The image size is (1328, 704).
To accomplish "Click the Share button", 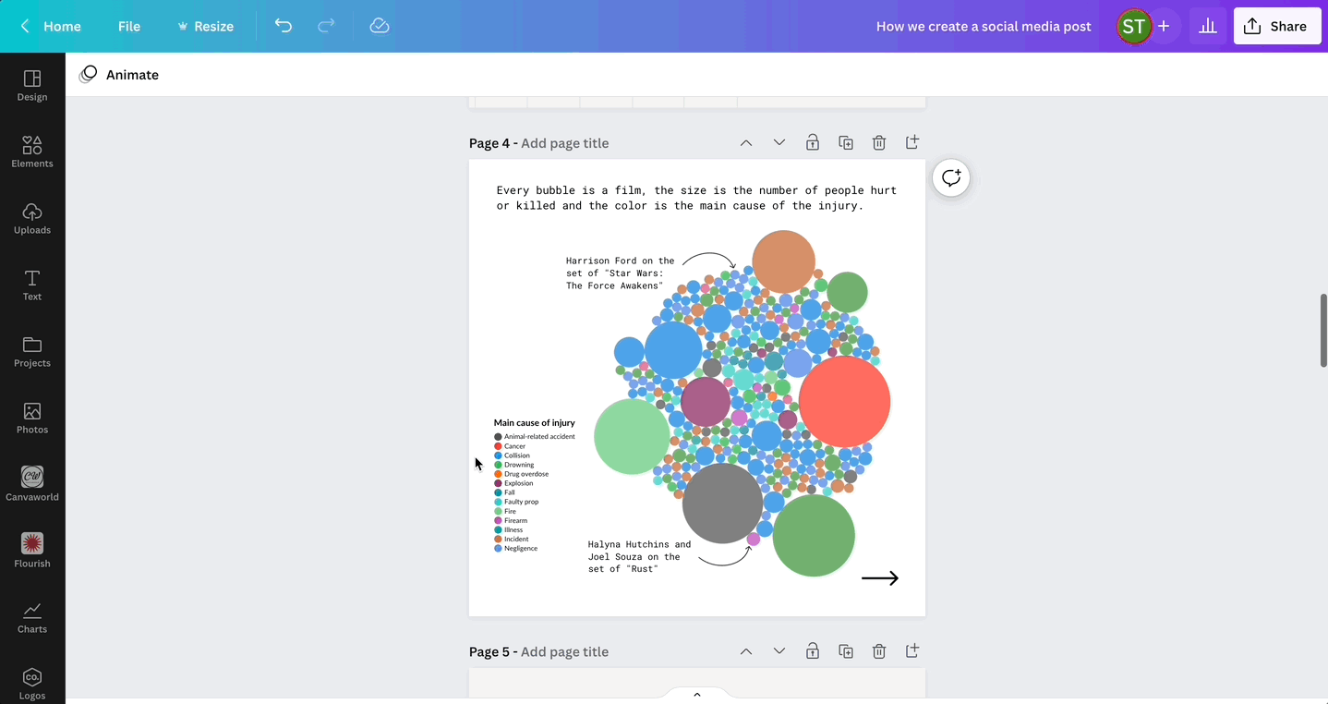I will click(1277, 26).
